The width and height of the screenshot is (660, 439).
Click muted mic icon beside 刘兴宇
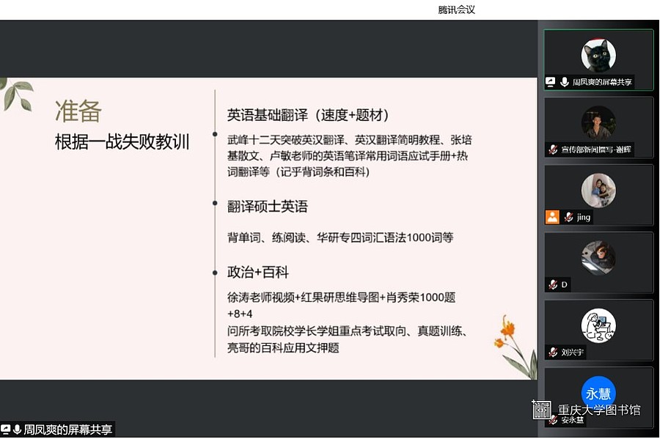click(x=553, y=352)
